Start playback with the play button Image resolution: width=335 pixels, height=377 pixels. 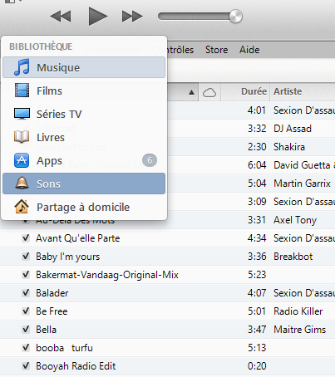[98, 17]
